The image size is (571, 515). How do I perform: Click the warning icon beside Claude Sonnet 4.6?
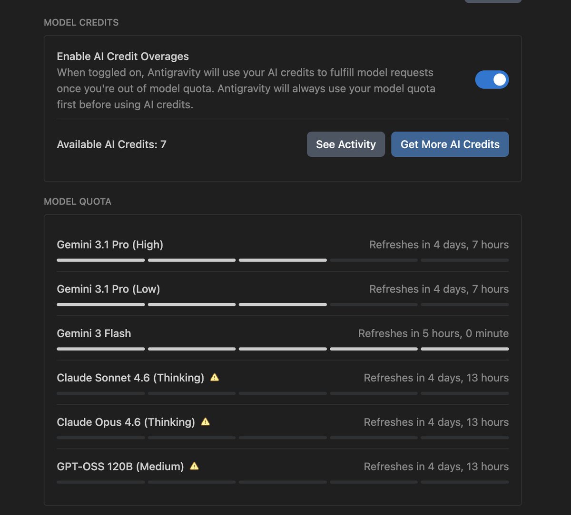pyautogui.click(x=215, y=378)
